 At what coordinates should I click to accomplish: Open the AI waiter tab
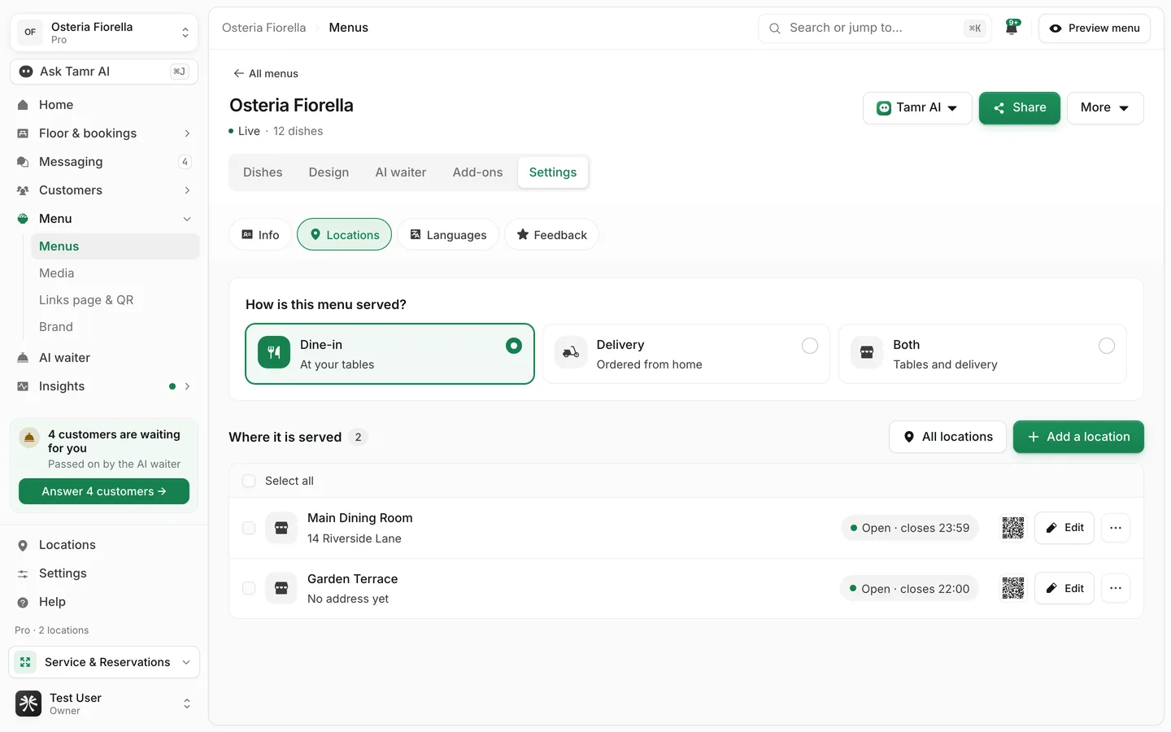click(401, 172)
